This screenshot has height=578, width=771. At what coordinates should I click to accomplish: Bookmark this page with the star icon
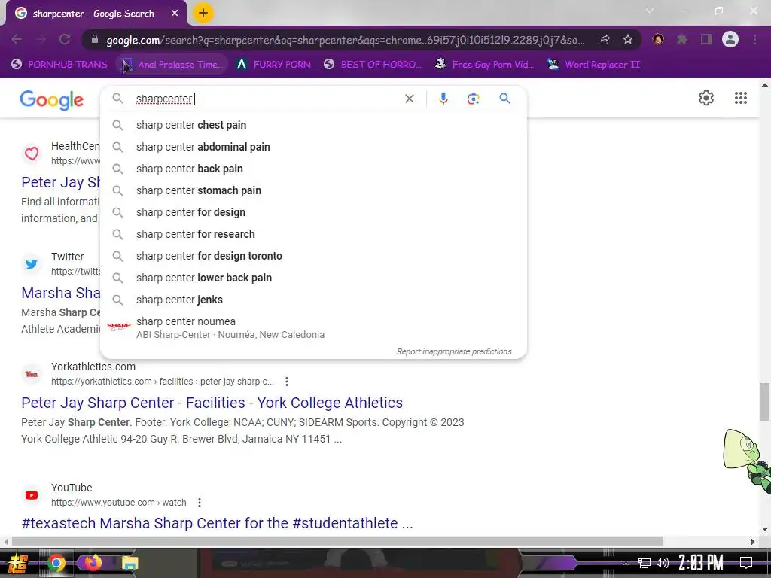[628, 40]
